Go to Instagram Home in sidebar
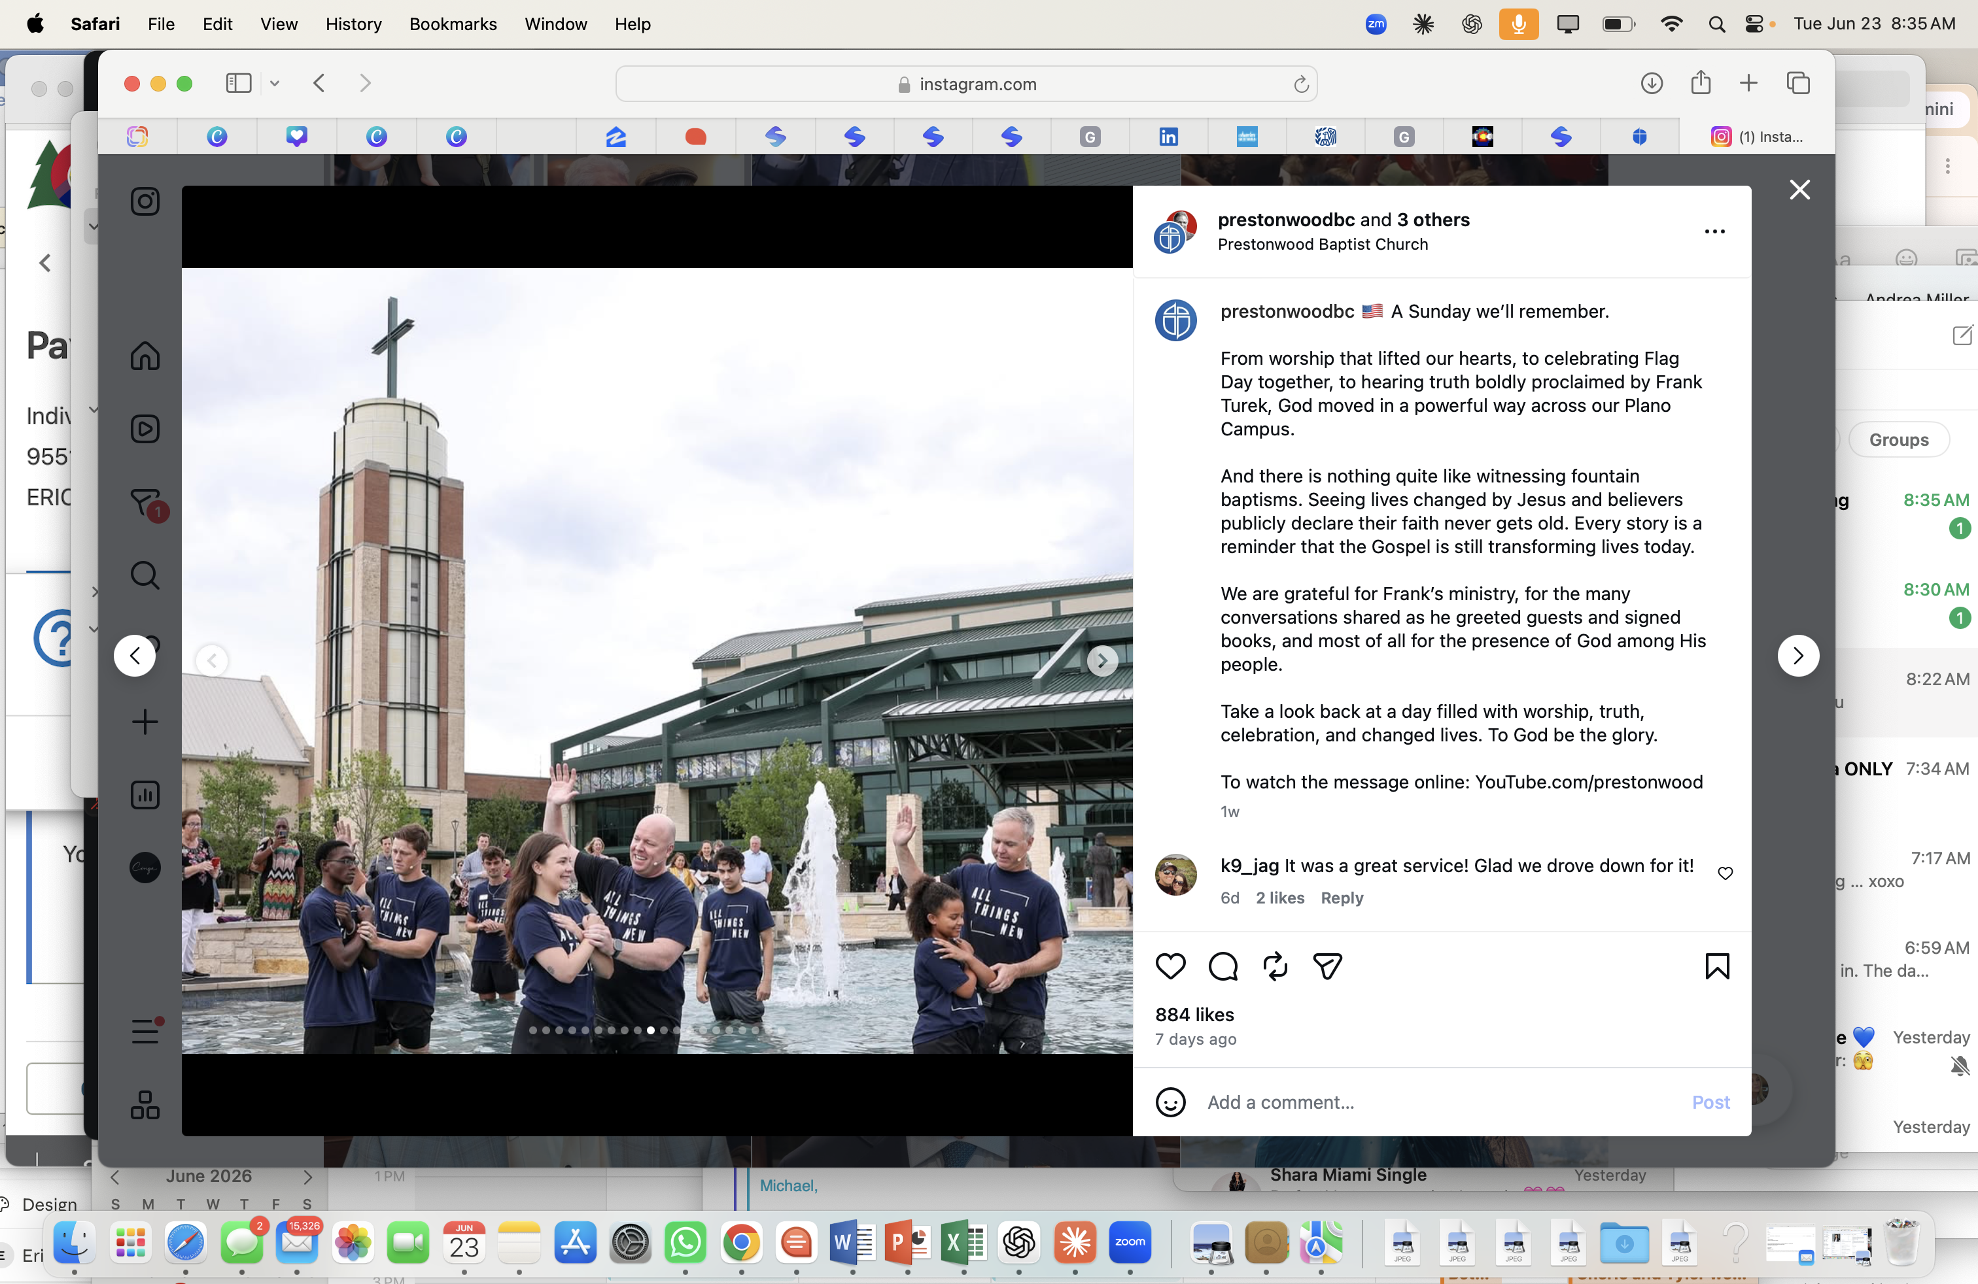 coord(145,356)
